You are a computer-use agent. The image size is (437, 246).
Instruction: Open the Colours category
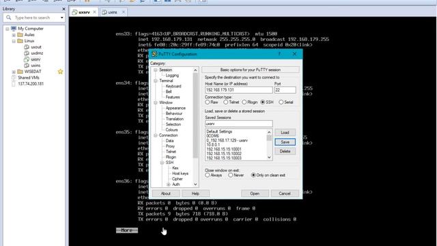click(x=171, y=130)
